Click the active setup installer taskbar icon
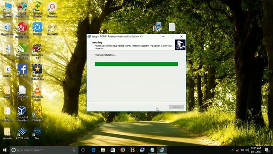Viewport: 273px width, 154px height. [162, 150]
